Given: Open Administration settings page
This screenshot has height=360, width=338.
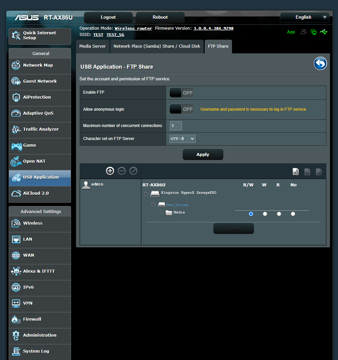Looking at the screenshot, I should click(x=40, y=336).
